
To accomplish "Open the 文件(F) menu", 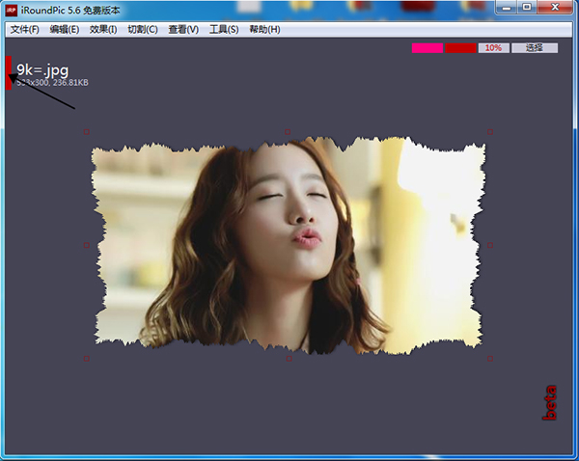I will coord(25,30).
